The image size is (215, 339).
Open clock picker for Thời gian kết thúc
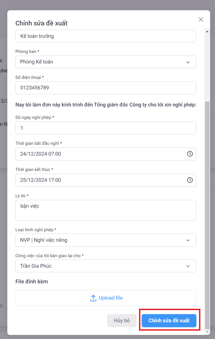coord(190,180)
